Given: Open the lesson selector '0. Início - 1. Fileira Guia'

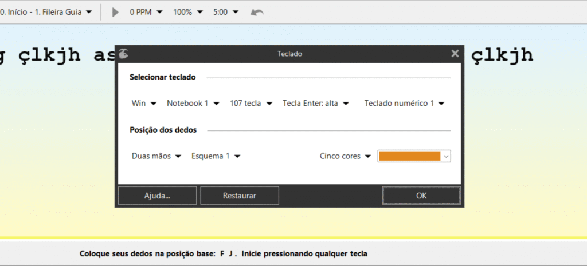Looking at the screenshot, I should 46,12.
